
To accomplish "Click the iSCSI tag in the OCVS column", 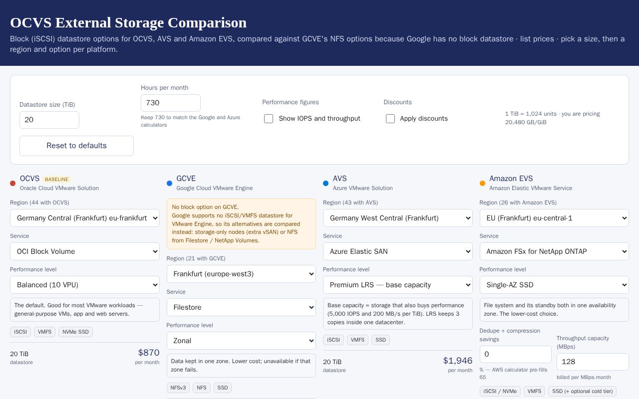I will [x=20, y=332].
